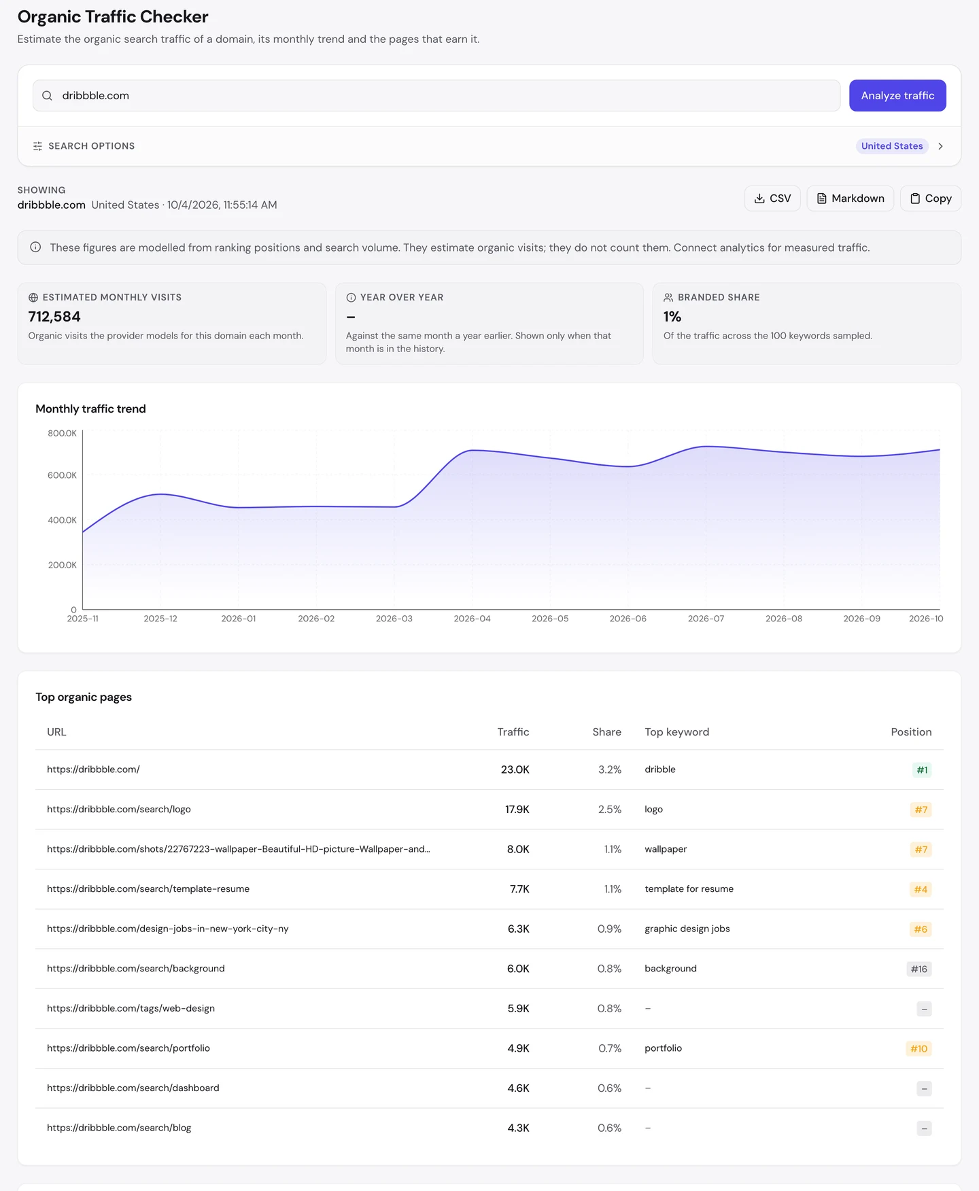
Task: Select the 712,584 monthly visits value
Action: (54, 317)
